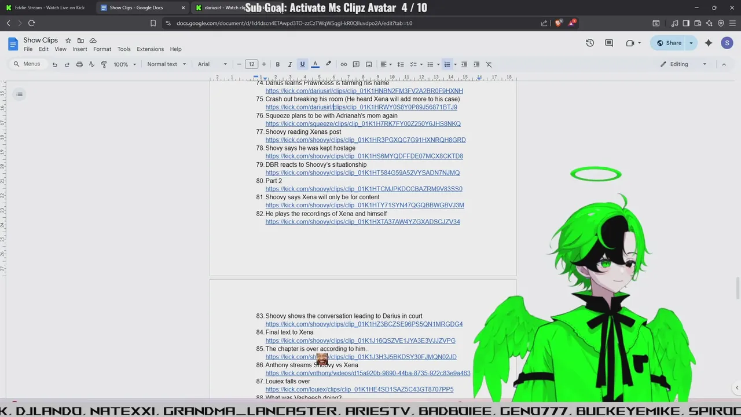Click the Share button
This screenshot has width=741, height=417.
click(x=668, y=43)
